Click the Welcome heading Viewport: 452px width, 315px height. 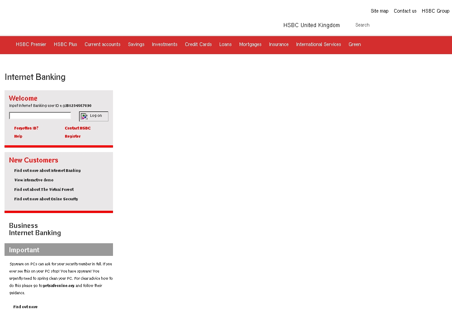pyautogui.click(x=23, y=98)
